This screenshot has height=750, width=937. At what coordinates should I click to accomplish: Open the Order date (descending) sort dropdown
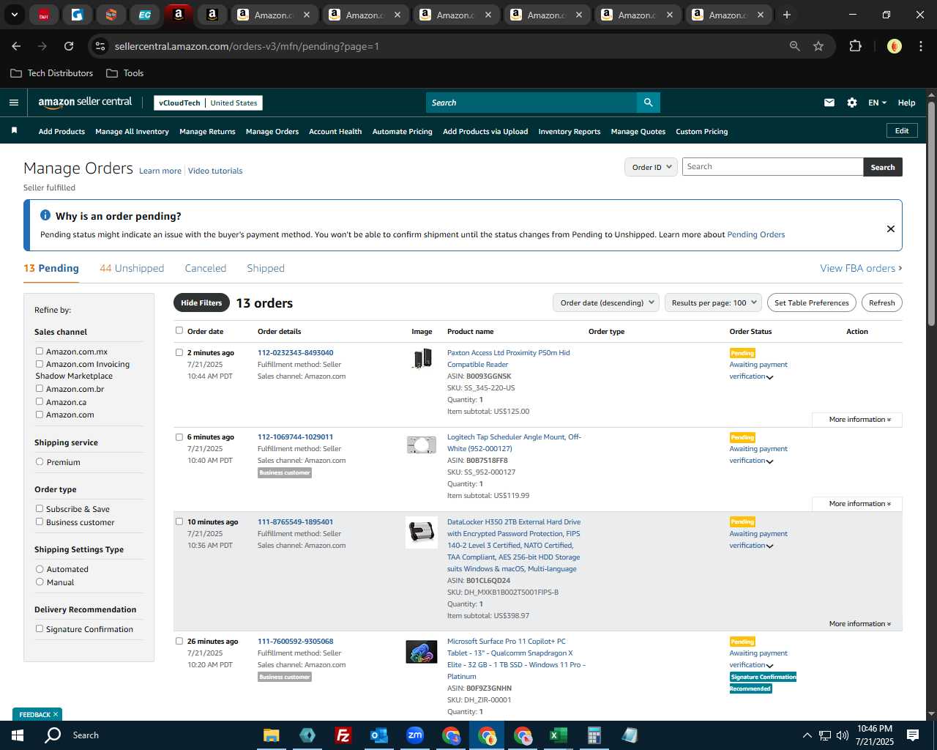[606, 302]
